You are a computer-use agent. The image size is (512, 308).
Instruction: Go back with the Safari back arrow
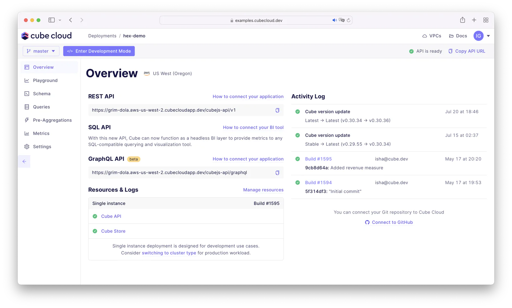click(x=71, y=20)
